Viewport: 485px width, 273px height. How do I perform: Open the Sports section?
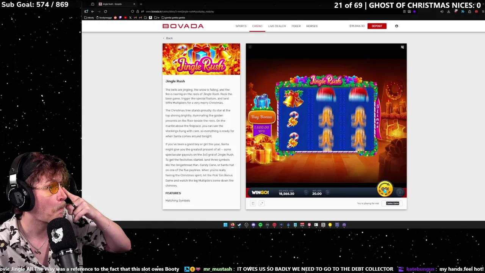pyautogui.click(x=241, y=26)
